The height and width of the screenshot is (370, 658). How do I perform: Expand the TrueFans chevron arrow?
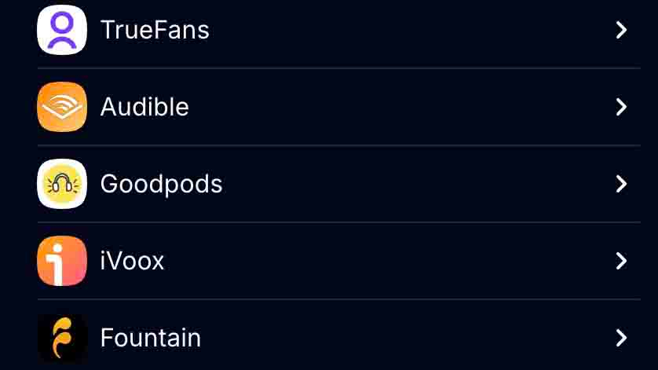[x=621, y=30]
